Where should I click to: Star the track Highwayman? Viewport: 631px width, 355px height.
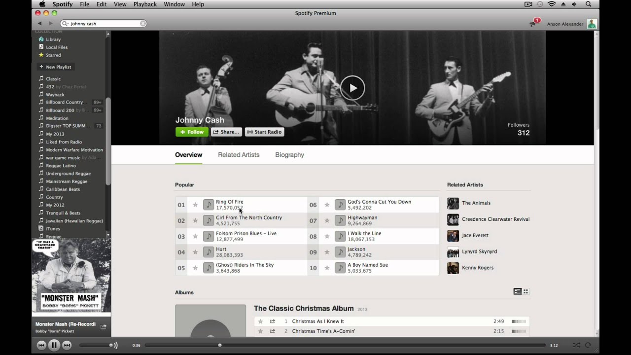click(x=327, y=220)
